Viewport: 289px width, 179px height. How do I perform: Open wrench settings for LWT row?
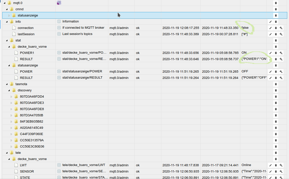(281, 165)
